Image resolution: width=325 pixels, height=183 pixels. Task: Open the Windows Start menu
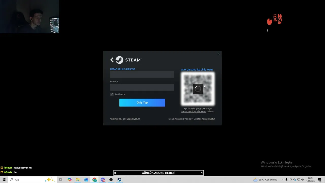tap(4, 180)
